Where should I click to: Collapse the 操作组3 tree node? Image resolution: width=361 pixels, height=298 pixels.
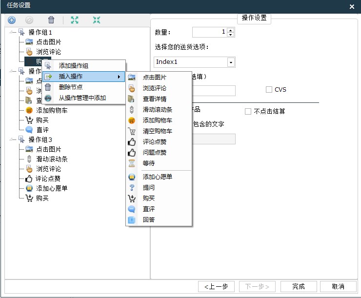point(11,139)
